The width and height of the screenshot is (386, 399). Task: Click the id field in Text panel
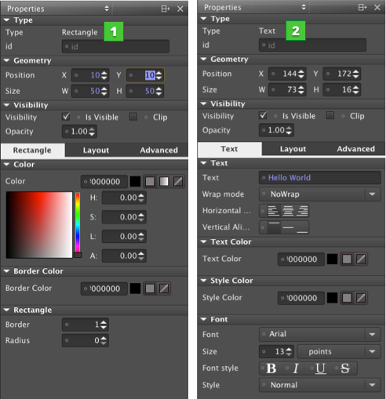[312, 45]
